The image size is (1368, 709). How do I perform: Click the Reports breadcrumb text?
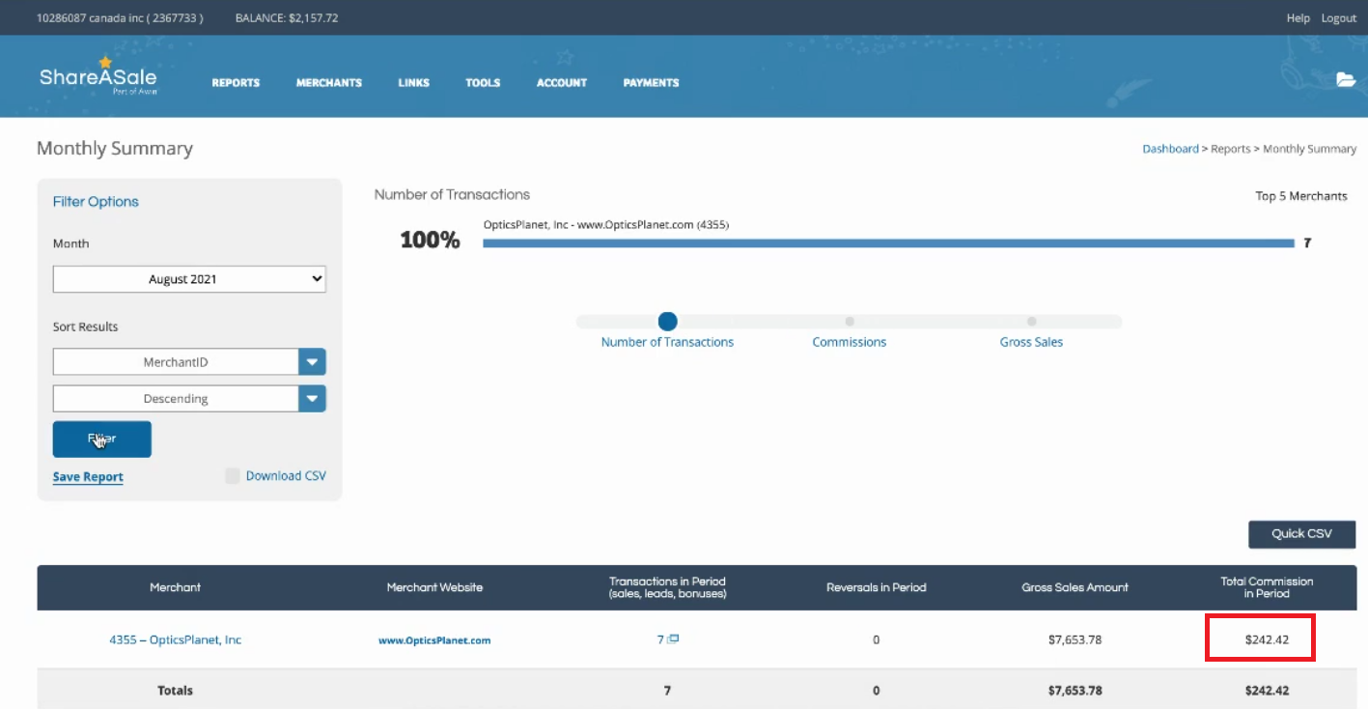click(x=1230, y=149)
